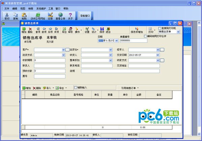Open the 帮助 menu
The image size is (202, 141).
click(x=66, y=9)
